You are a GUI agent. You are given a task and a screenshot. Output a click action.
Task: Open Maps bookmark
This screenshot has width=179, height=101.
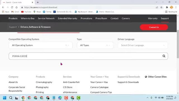click(37, 12)
